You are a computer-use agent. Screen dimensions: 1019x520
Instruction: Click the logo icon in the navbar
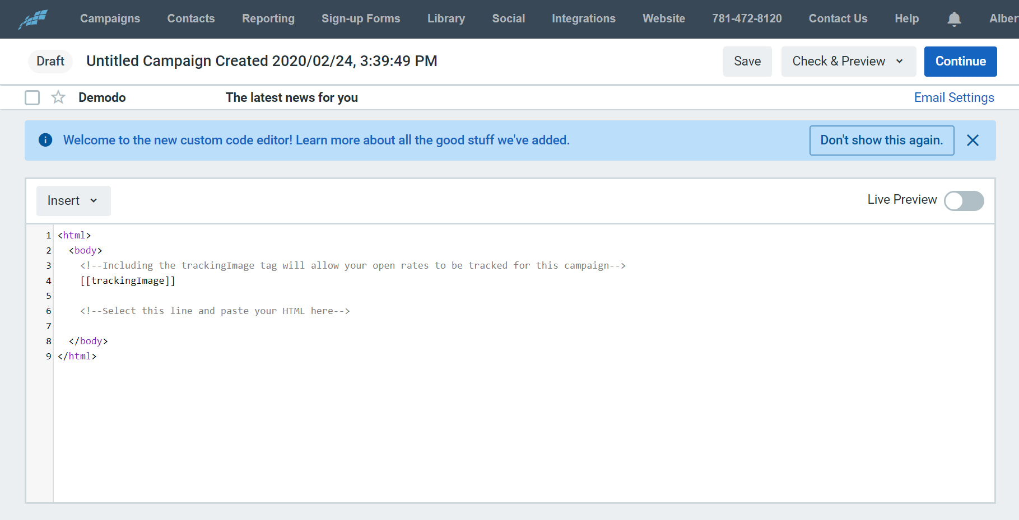pyautogui.click(x=33, y=19)
